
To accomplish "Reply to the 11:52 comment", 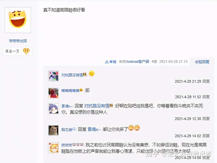I will [x=206, y=97].
